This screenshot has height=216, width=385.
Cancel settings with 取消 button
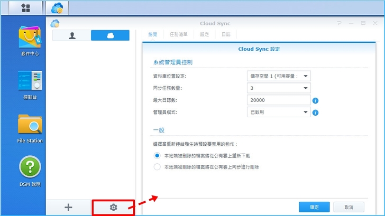pyautogui.click(x=349, y=207)
